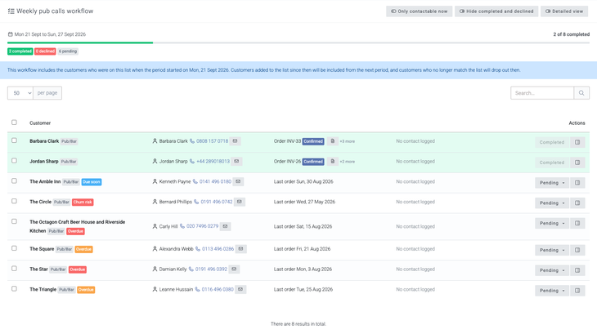Open side panel icon for The Amble Inn
Viewport: 597px width, 334px height.
577,183
